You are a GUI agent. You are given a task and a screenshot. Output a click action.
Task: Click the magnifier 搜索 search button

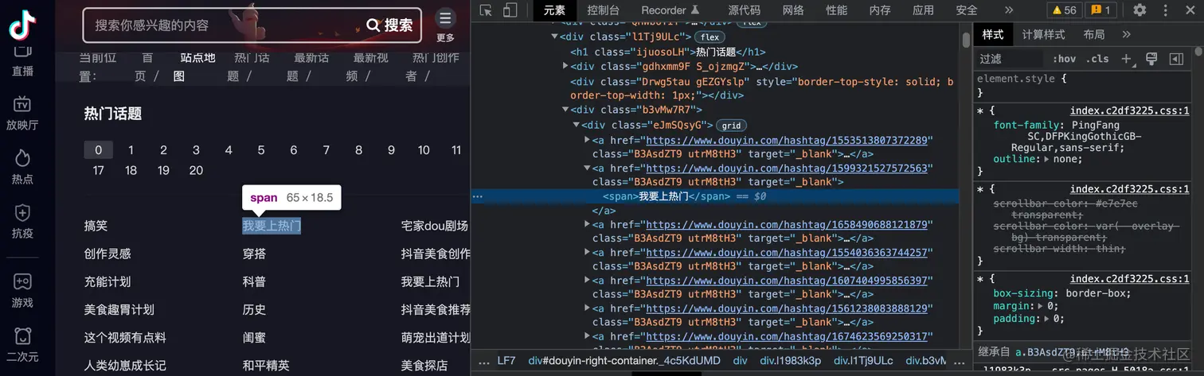390,25
